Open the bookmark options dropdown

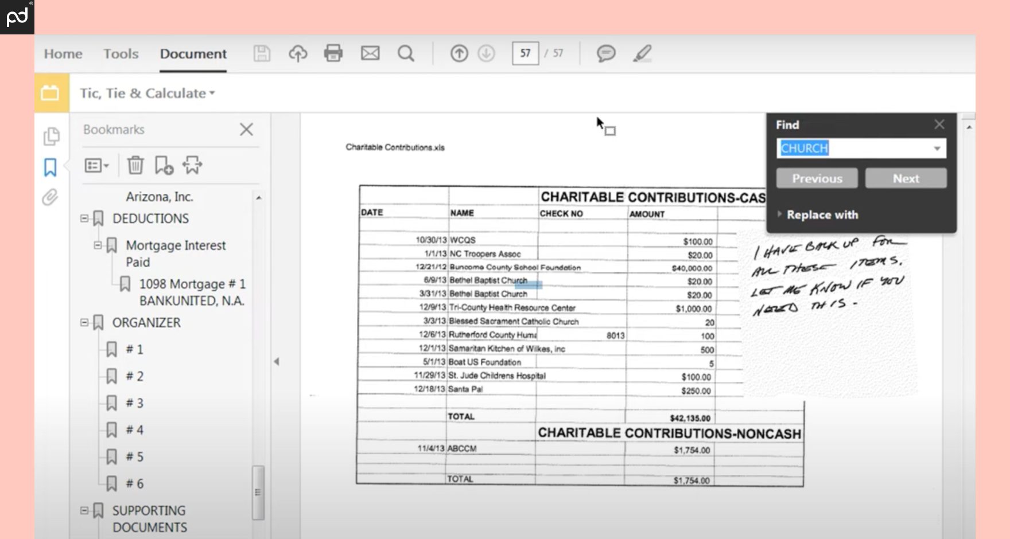click(x=96, y=165)
